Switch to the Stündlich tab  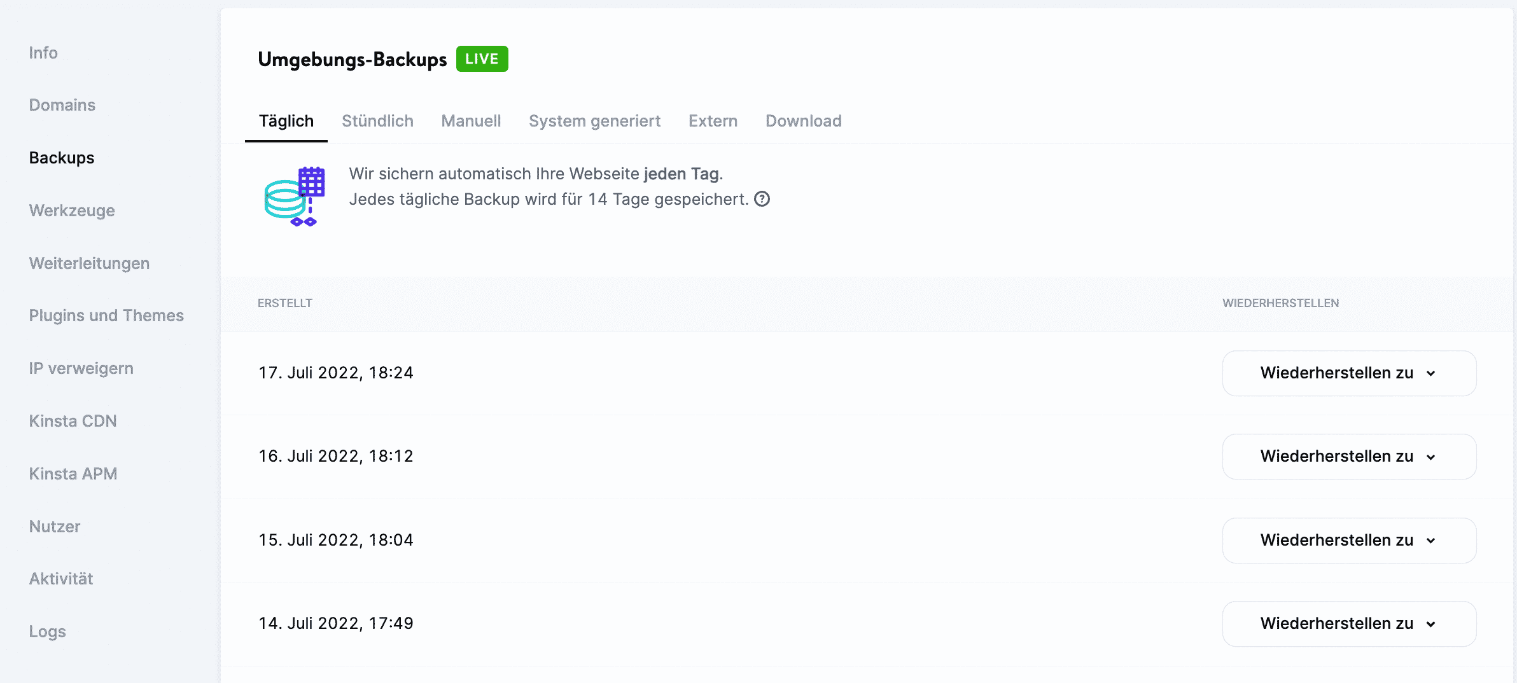point(378,121)
